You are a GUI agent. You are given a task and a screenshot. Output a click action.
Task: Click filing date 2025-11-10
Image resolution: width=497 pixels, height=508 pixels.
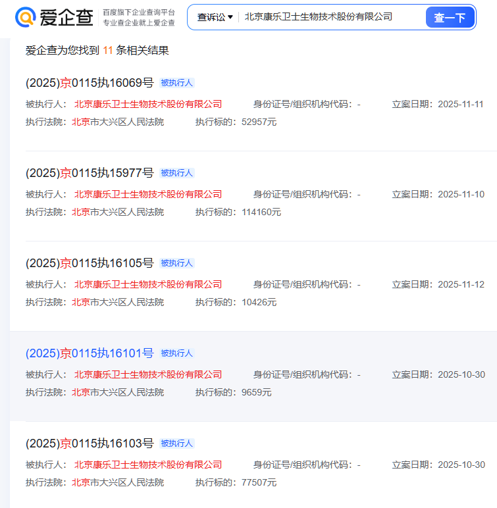[x=461, y=194]
